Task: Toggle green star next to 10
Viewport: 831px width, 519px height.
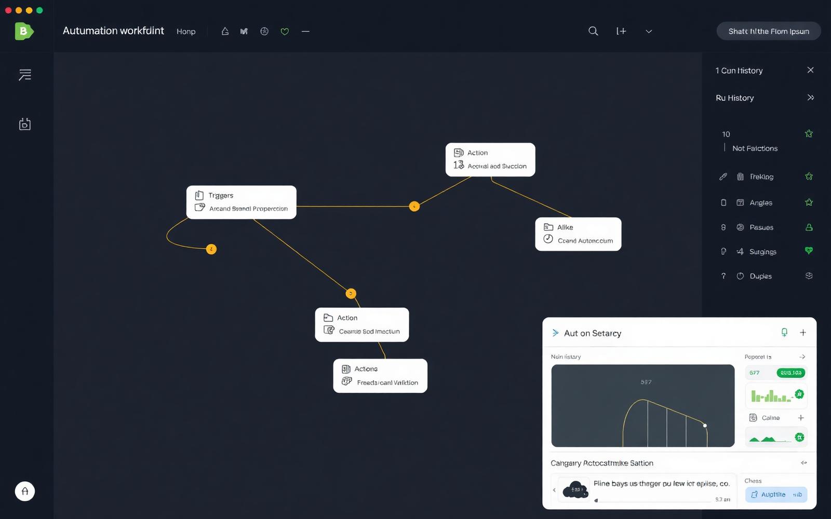Action: (809, 134)
